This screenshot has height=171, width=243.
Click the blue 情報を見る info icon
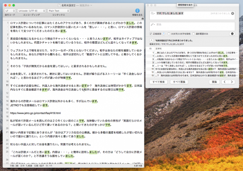(137, 11)
